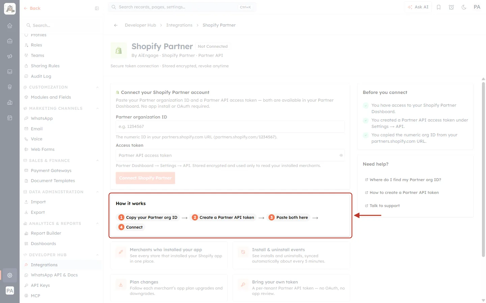This screenshot has height=303, width=486.
Task: Click the PA avatar at bottom of left rail
Action: tap(10, 291)
